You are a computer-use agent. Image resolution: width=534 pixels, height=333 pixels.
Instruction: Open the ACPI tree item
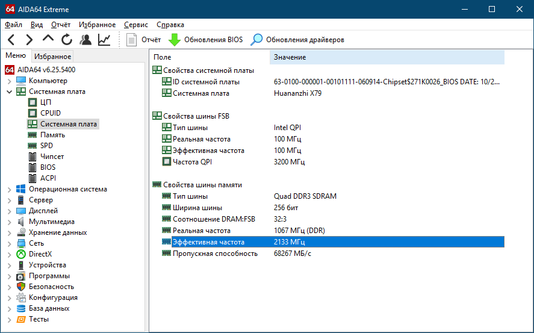pos(48,178)
